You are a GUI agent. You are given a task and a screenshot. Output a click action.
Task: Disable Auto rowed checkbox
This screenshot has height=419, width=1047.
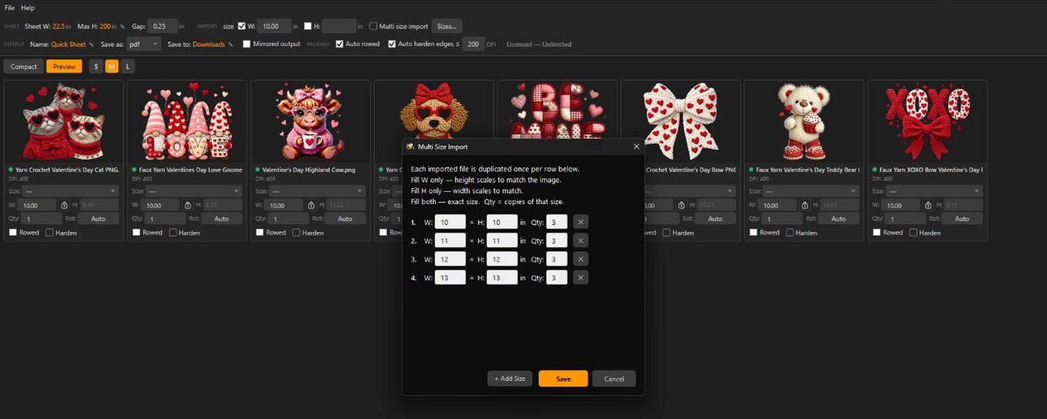coord(340,44)
